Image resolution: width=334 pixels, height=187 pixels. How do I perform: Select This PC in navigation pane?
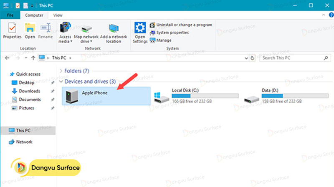point(28,130)
